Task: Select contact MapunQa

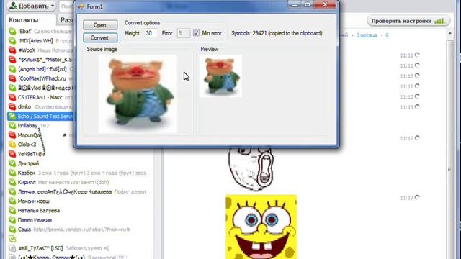Action: tap(29, 135)
